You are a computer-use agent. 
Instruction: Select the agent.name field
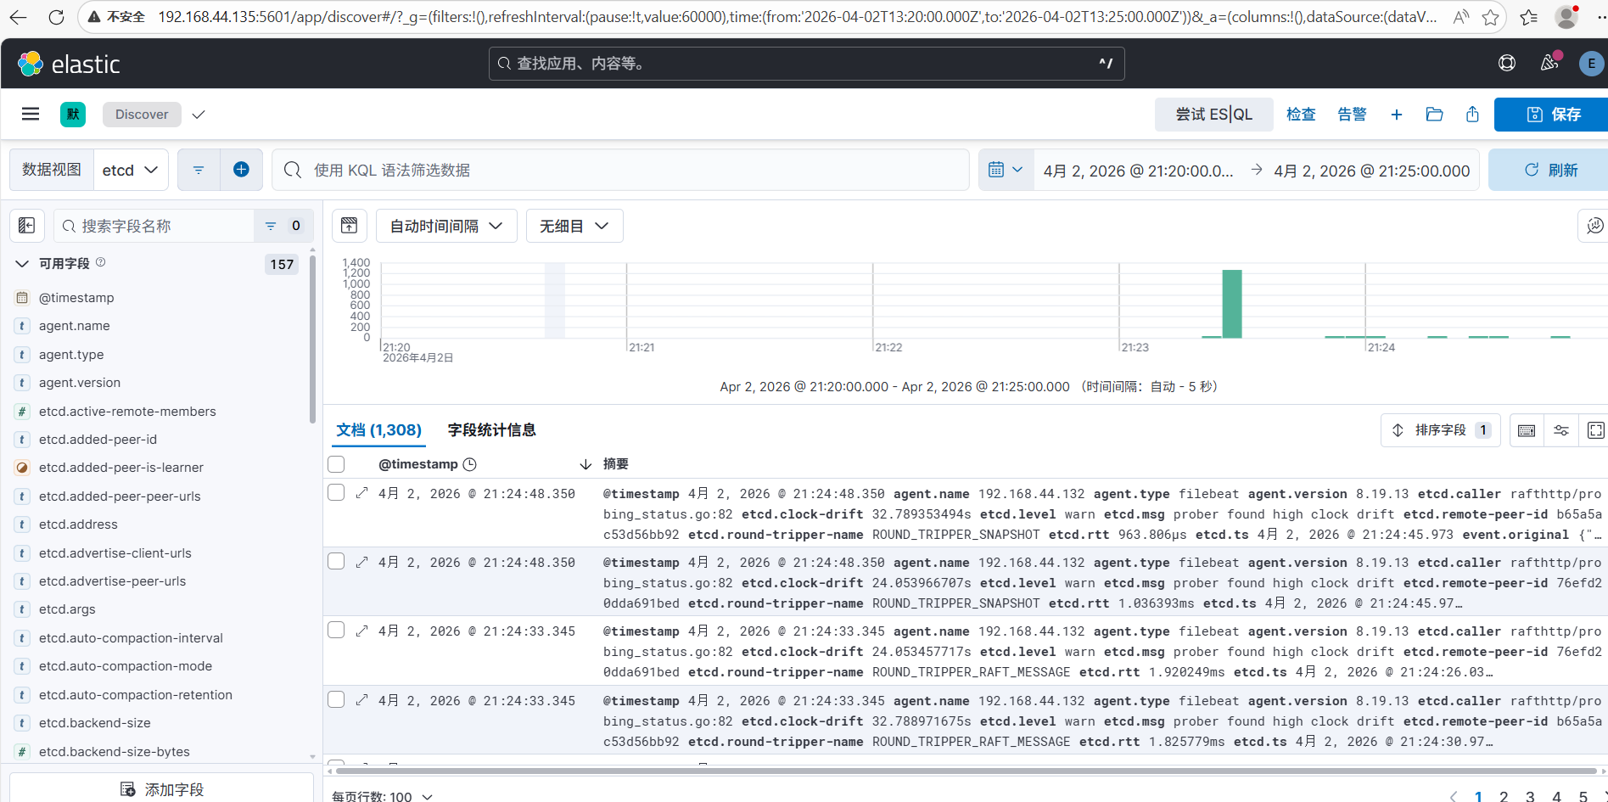pyautogui.click(x=74, y=326)
